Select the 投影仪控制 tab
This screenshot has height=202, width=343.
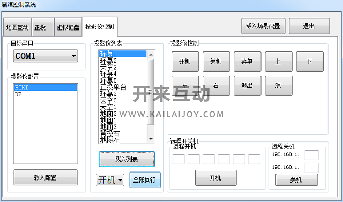tap(100, 27)
